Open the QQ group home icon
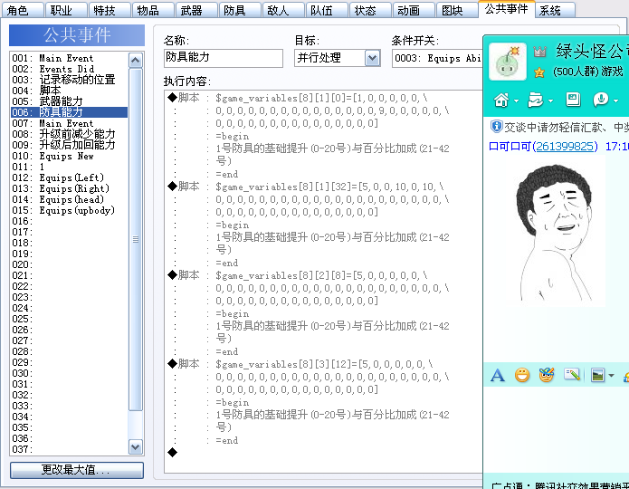629x489 pixels. (501, 100)
